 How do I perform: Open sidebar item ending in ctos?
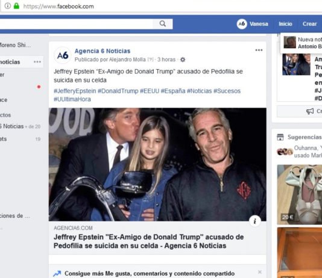[x=5, y=115]
